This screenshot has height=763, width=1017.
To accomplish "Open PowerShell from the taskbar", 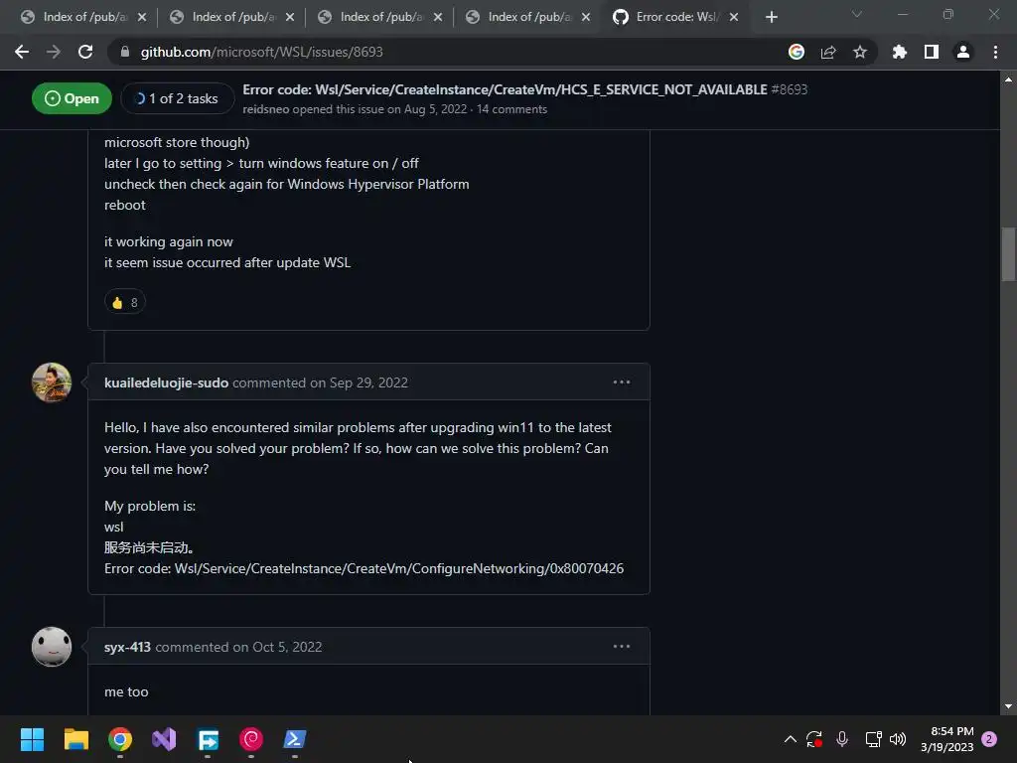I will [x=295, y=739].
